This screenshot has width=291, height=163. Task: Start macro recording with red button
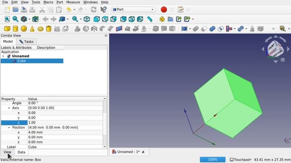(x=164, y=10)
